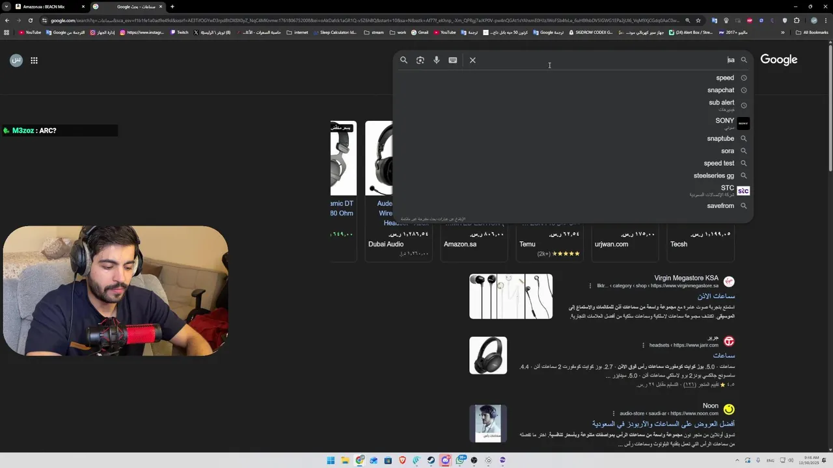
Task: Open the 'internet' bookmarks folder
Action: (x=297, y=32)
